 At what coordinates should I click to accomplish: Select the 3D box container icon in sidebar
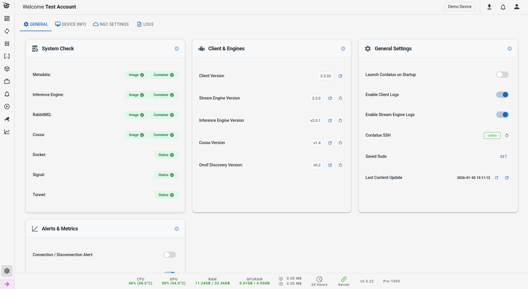7,69
